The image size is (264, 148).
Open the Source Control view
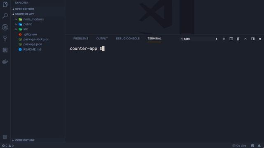(5, 39)
